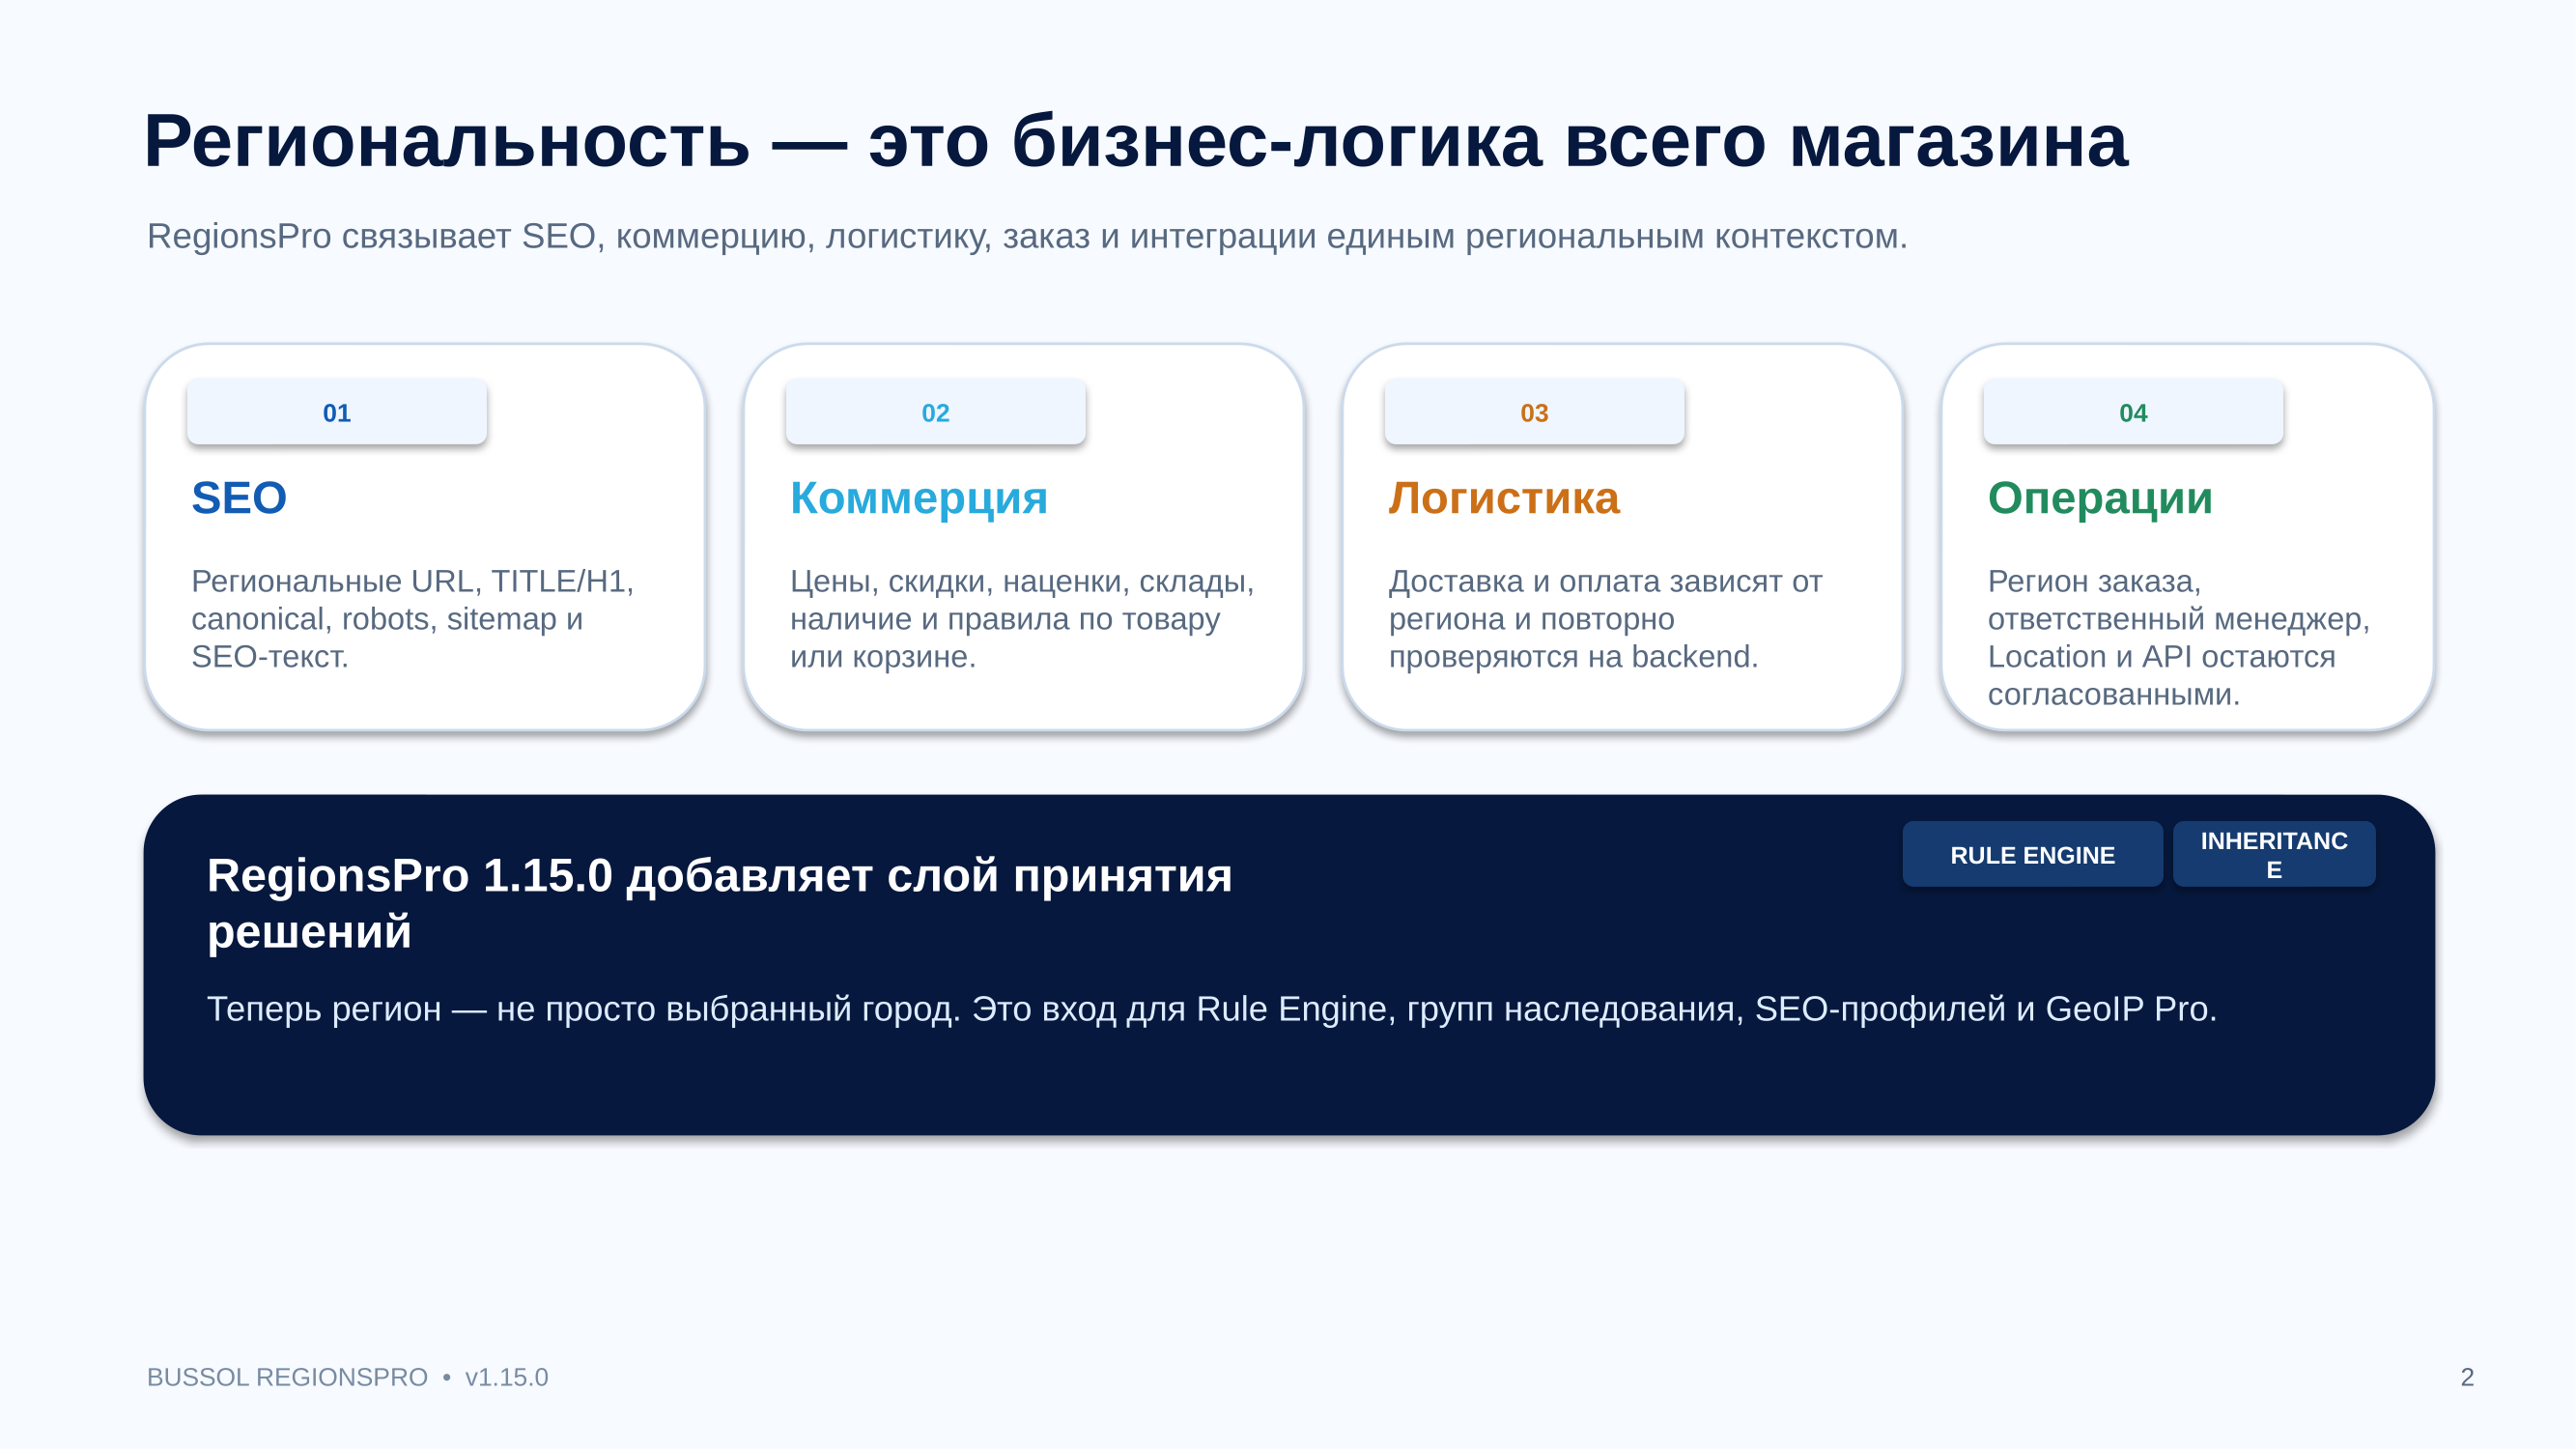This screenshot has height=1449, width=2576.
Task: Click the text Региональные URL, TITLE/H1
Action: pyautogui.click(x=413, y=619)
